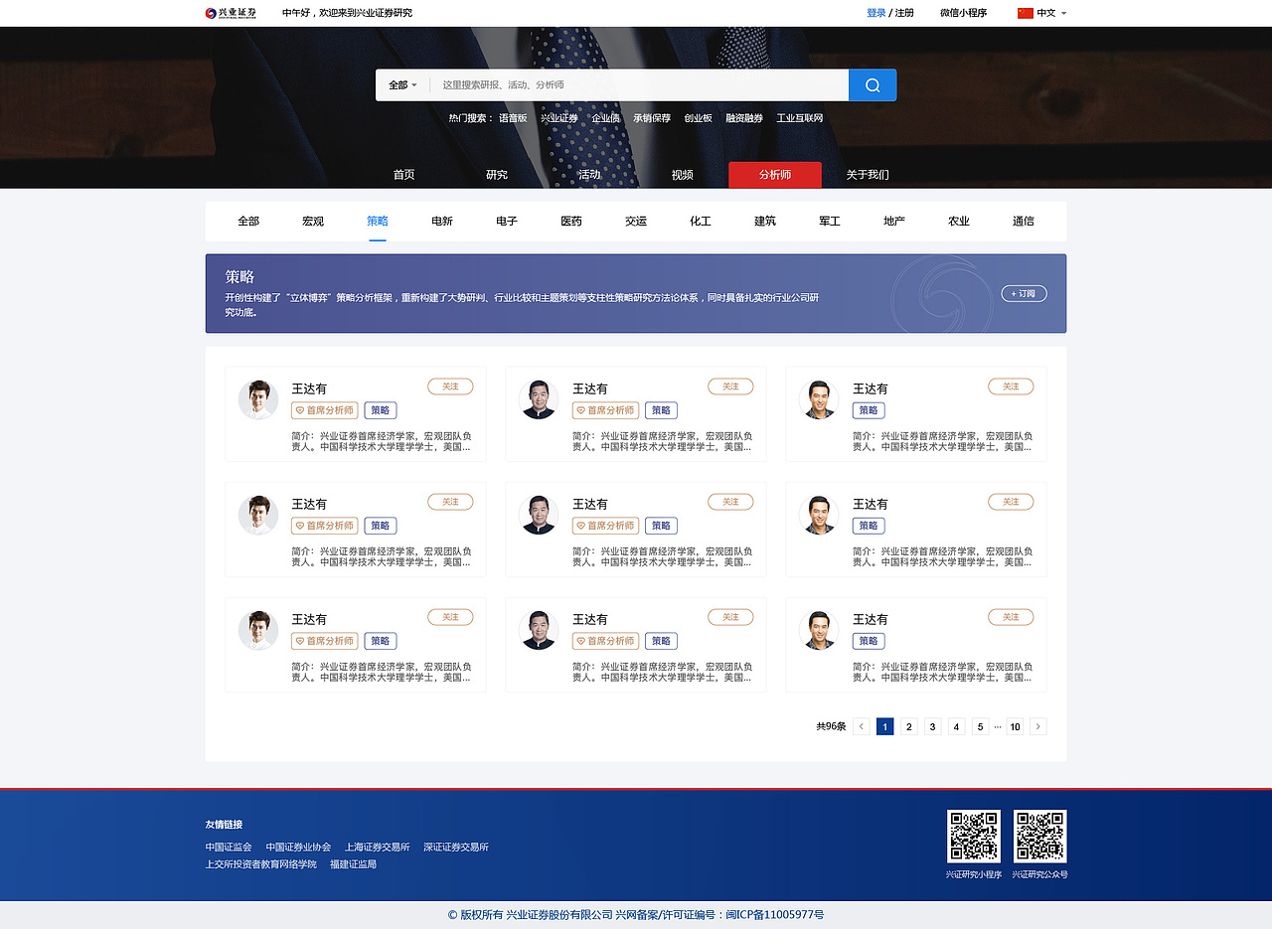Switch to the 医药 tab

point(571,222)
